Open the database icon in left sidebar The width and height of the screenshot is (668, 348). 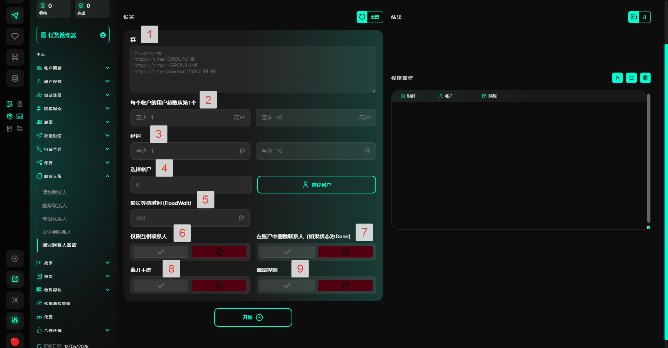tap(15, 78)
